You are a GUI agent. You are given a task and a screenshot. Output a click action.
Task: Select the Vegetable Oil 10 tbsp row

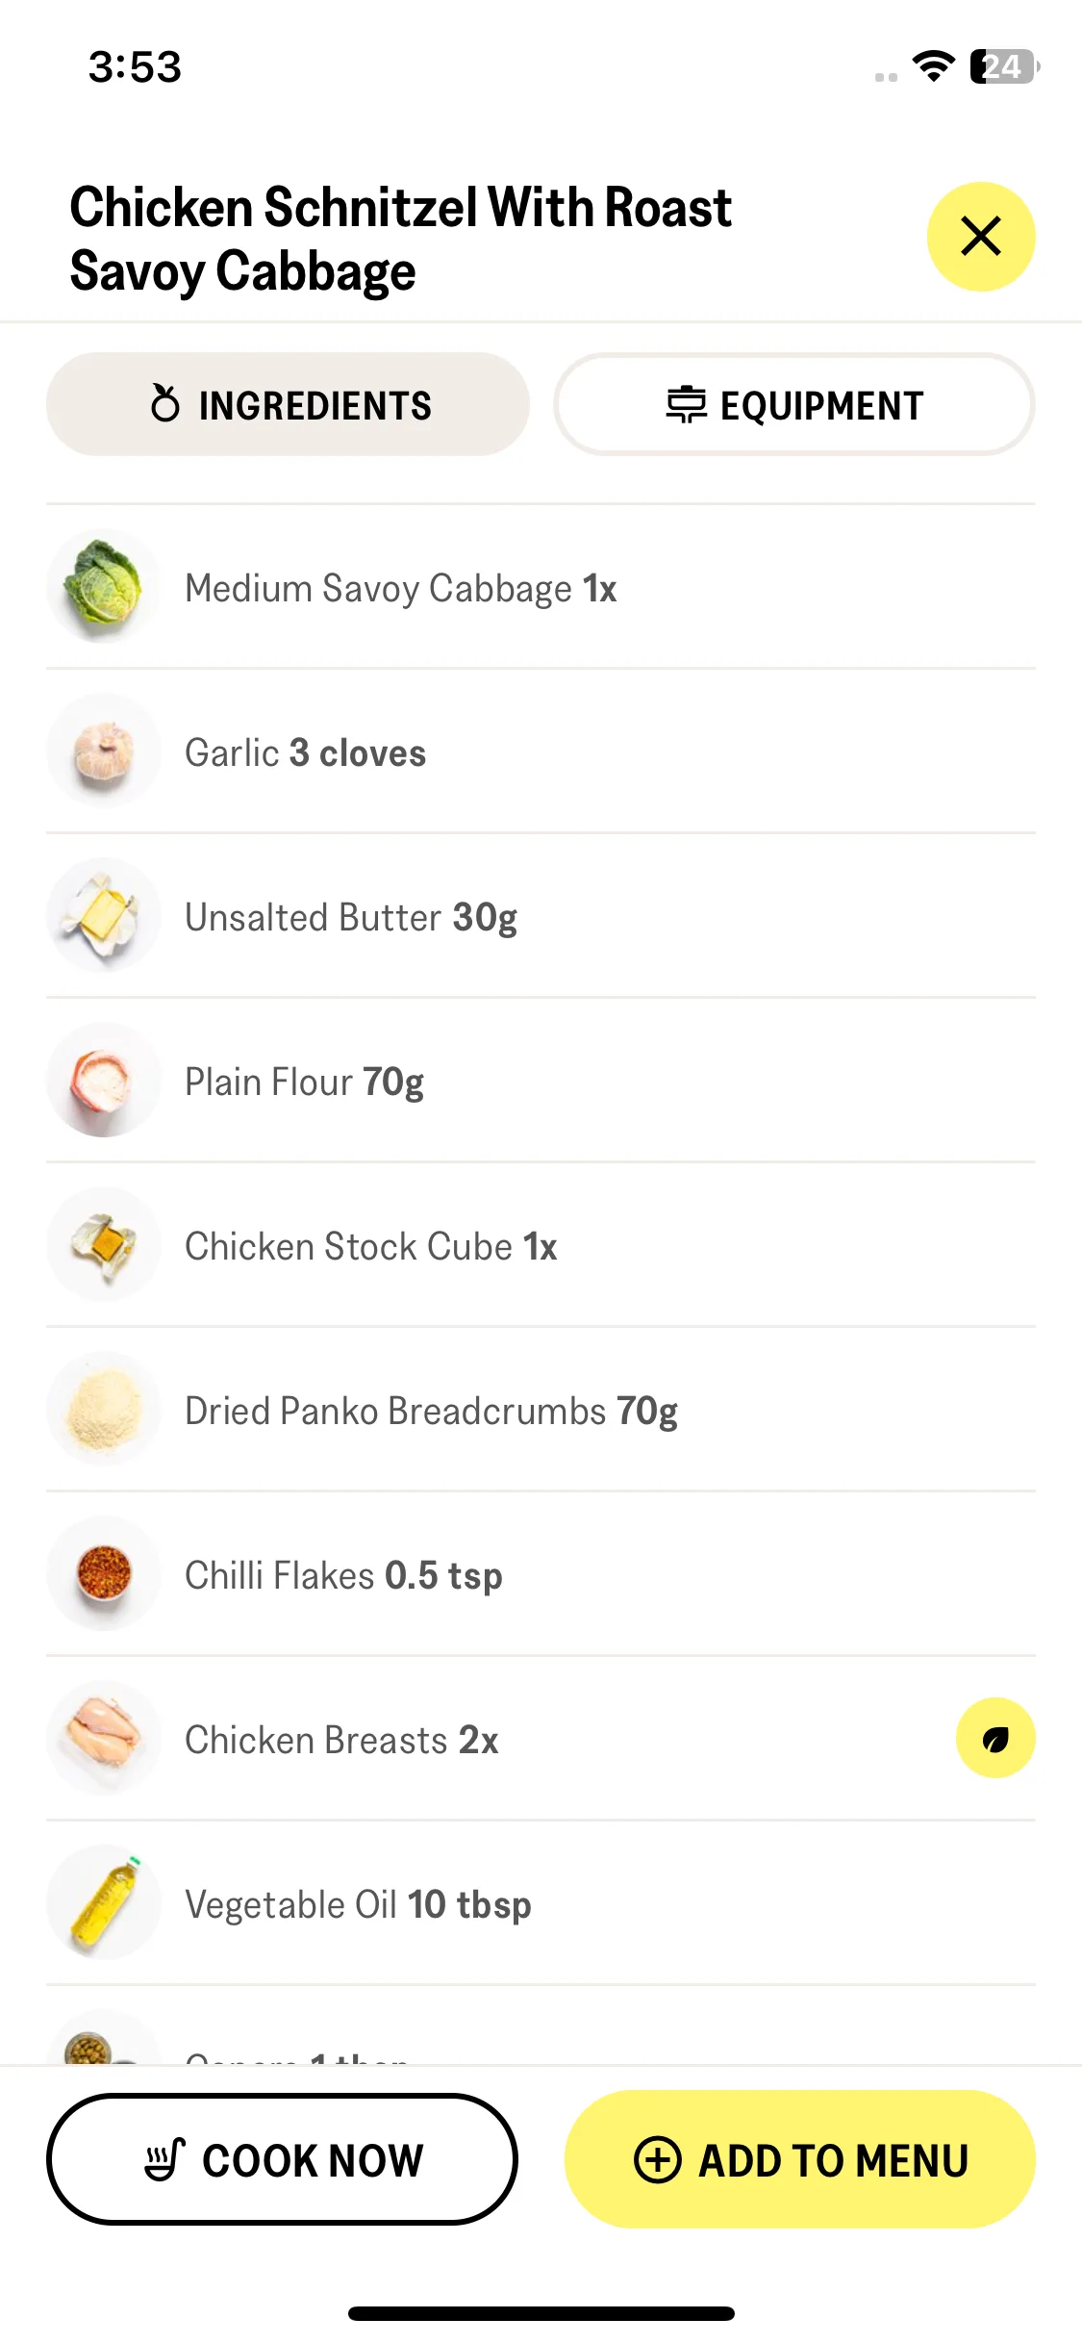pos(541,1903)
